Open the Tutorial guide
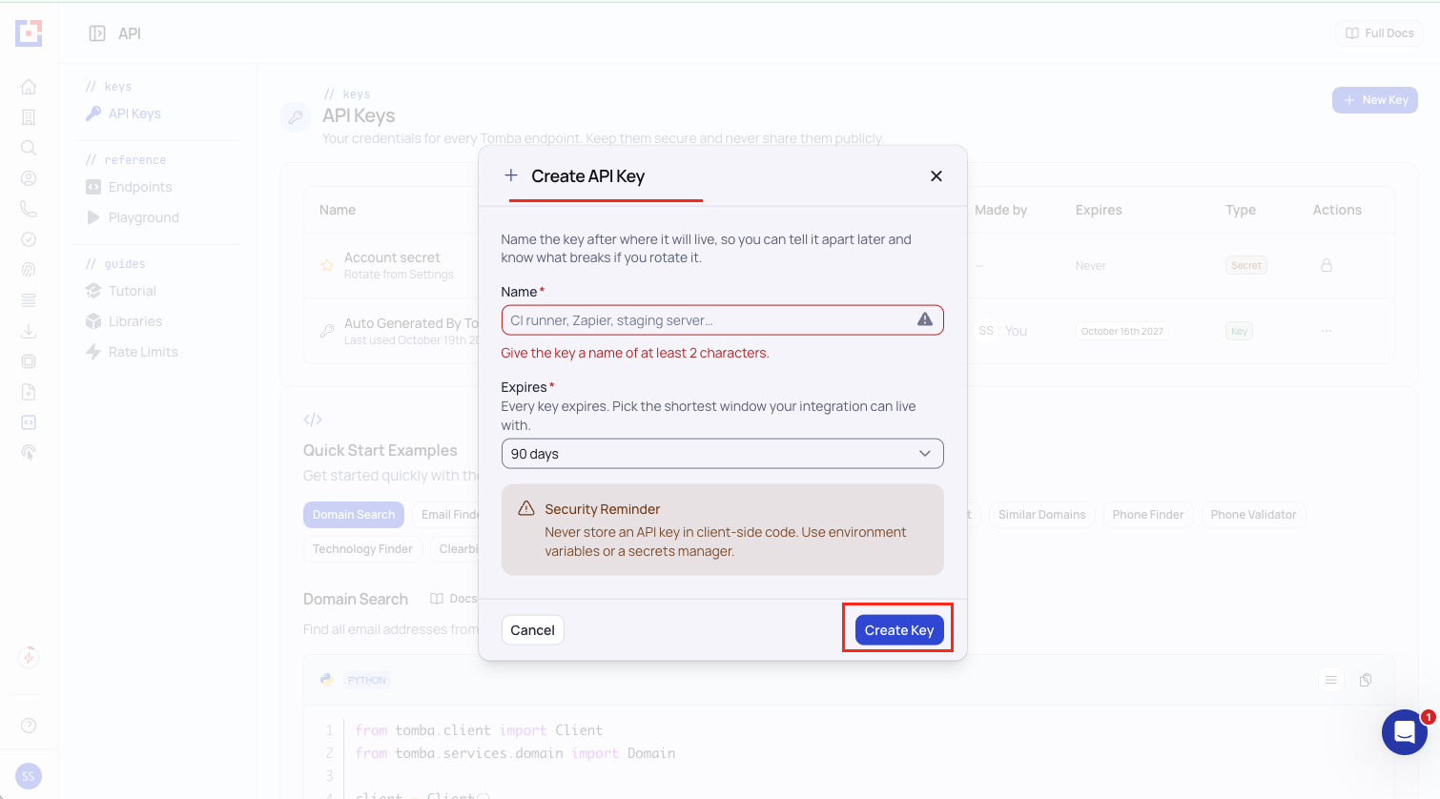This screenshot has width=1440, height=799. [121, 291]
